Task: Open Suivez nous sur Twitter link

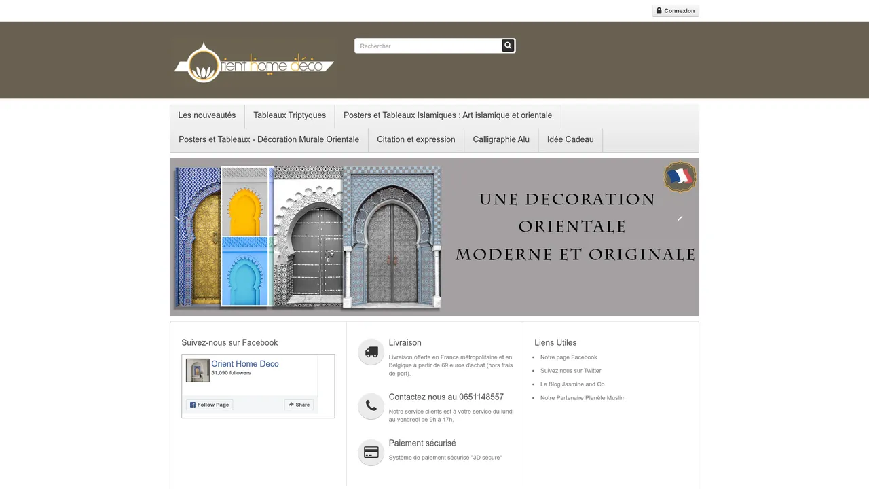Action: click(x=571, y=371)
